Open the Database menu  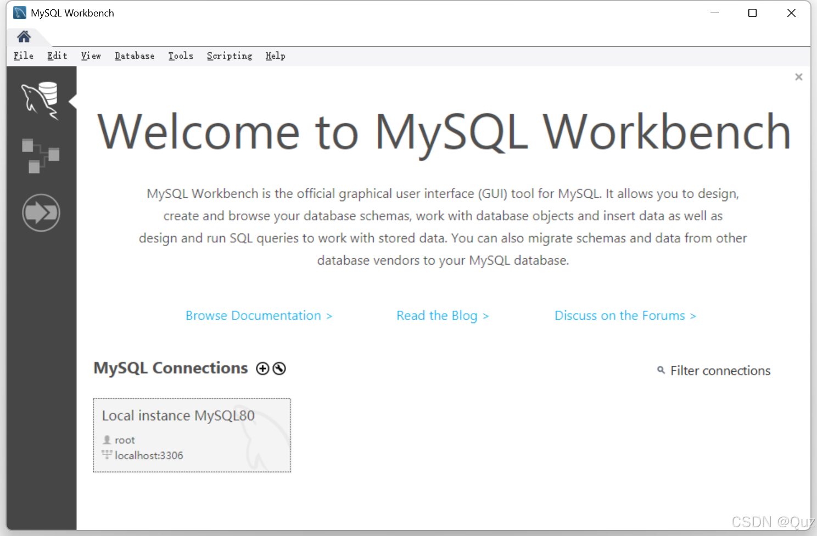tap(135, 56)
